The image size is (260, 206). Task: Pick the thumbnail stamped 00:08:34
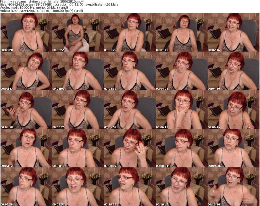[x=182, y=148]
